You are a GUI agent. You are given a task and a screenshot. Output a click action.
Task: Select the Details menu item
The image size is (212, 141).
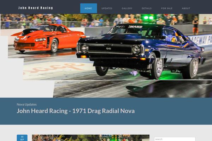[x=147, y=8]
